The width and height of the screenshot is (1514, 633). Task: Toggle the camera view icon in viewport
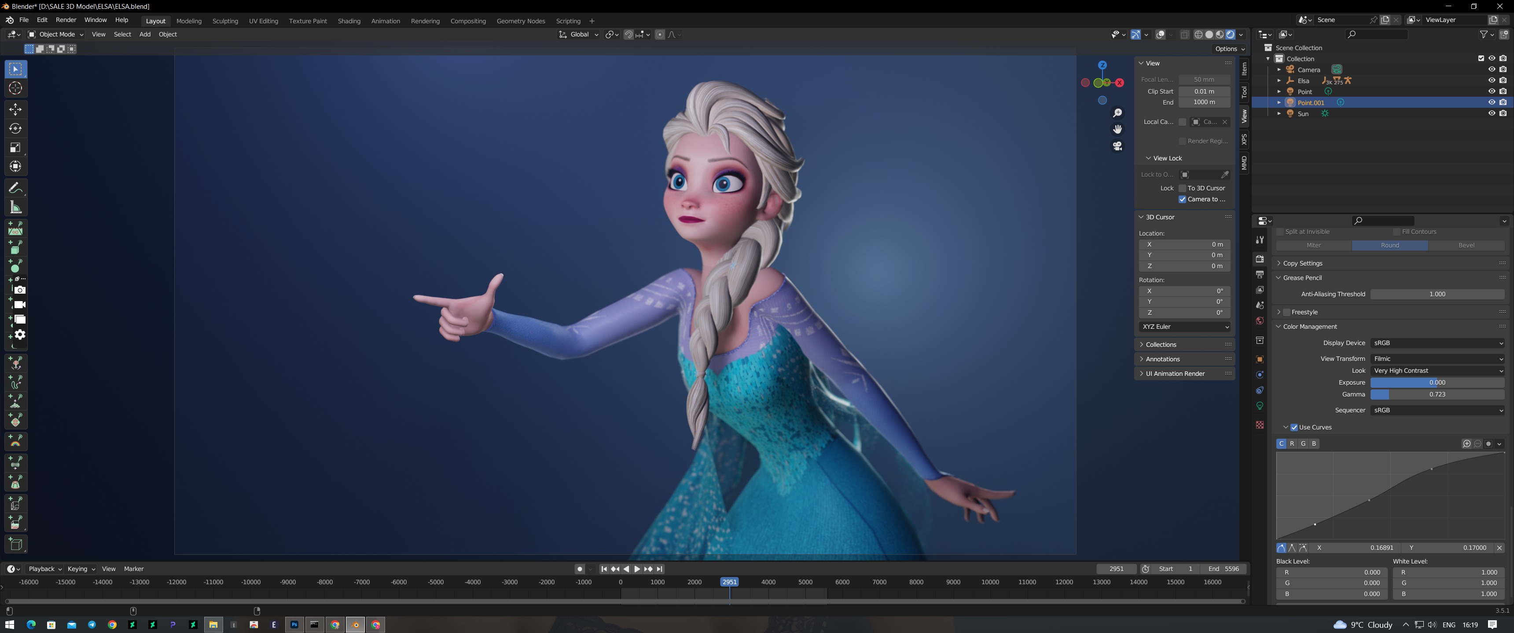[x=1117, y=146]
